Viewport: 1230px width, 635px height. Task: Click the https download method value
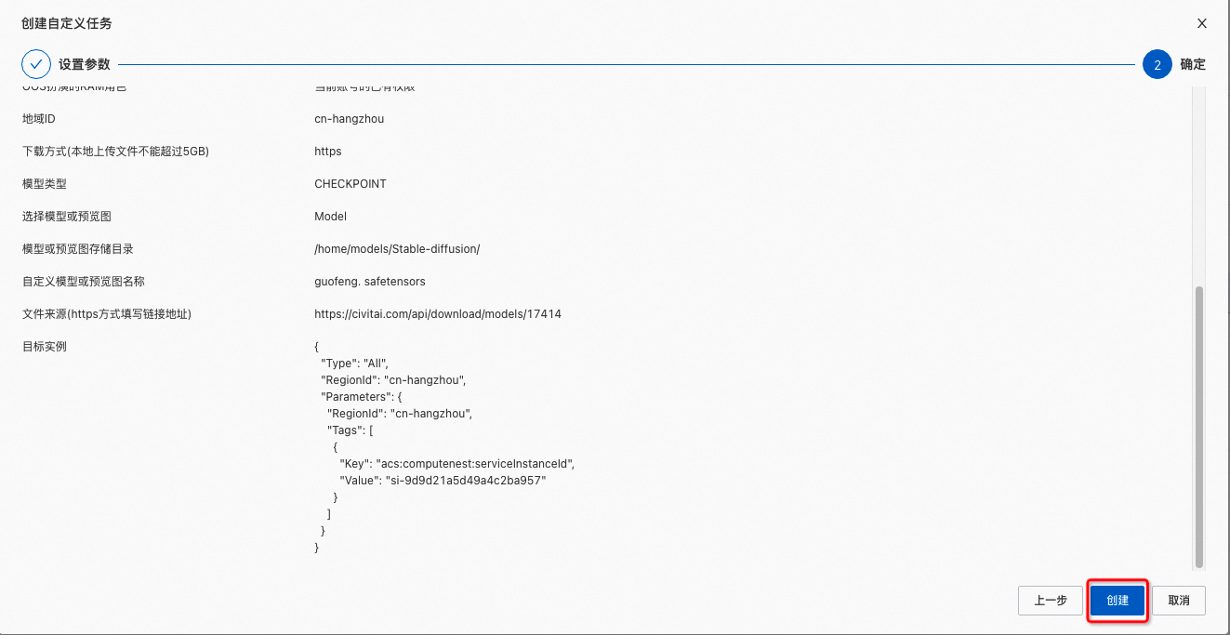(x=328, y=152)
